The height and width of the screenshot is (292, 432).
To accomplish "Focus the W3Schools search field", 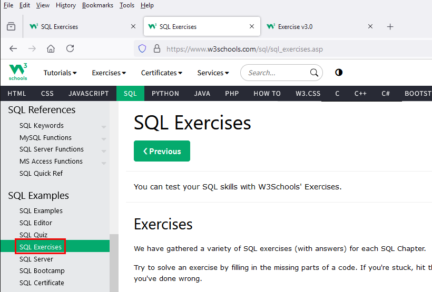I will point(277,73).
